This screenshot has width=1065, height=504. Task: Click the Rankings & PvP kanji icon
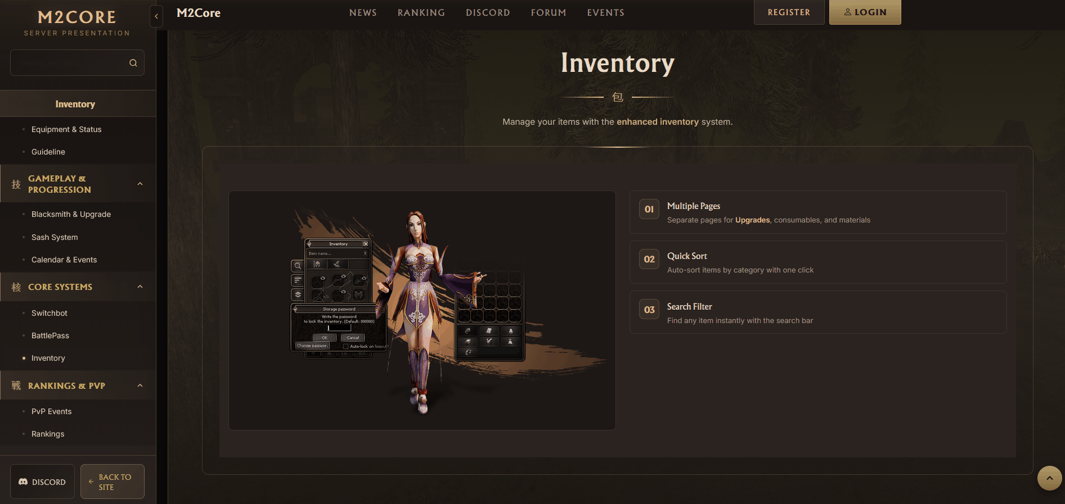pos(16,385)
